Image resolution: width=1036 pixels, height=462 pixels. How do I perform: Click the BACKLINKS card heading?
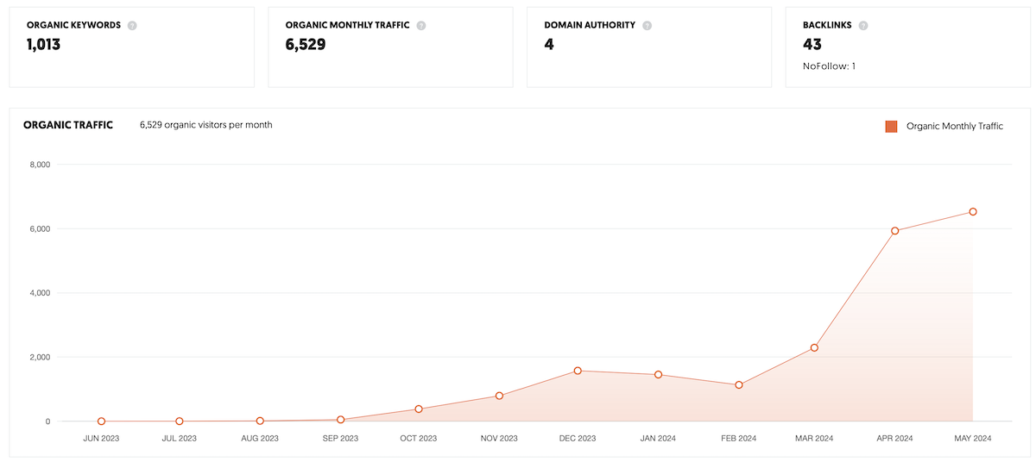point(827,26)
